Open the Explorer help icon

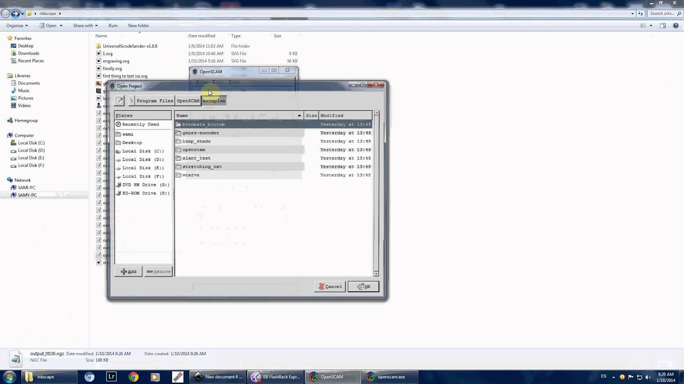tap(675, 26)
